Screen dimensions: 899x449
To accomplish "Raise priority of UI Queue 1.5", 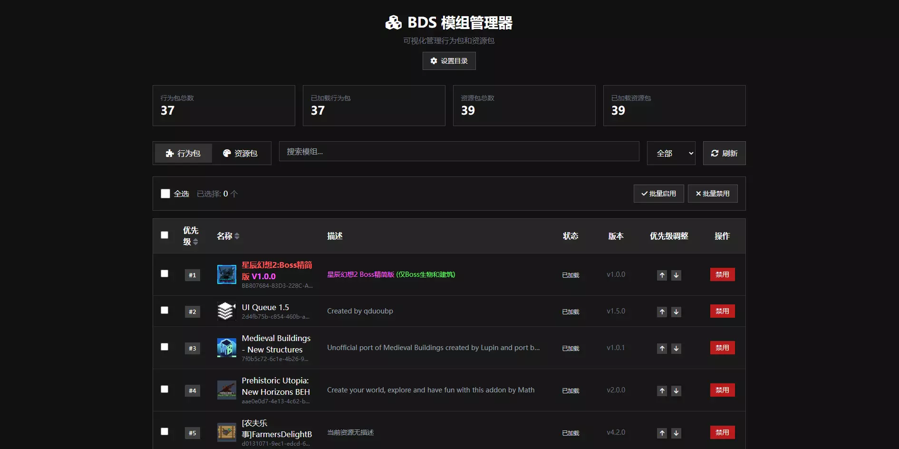I will click(662, 312).
